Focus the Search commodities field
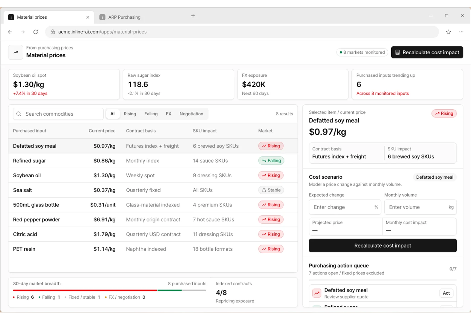Viewport: 471px width, 320px height. click(58, 114)
